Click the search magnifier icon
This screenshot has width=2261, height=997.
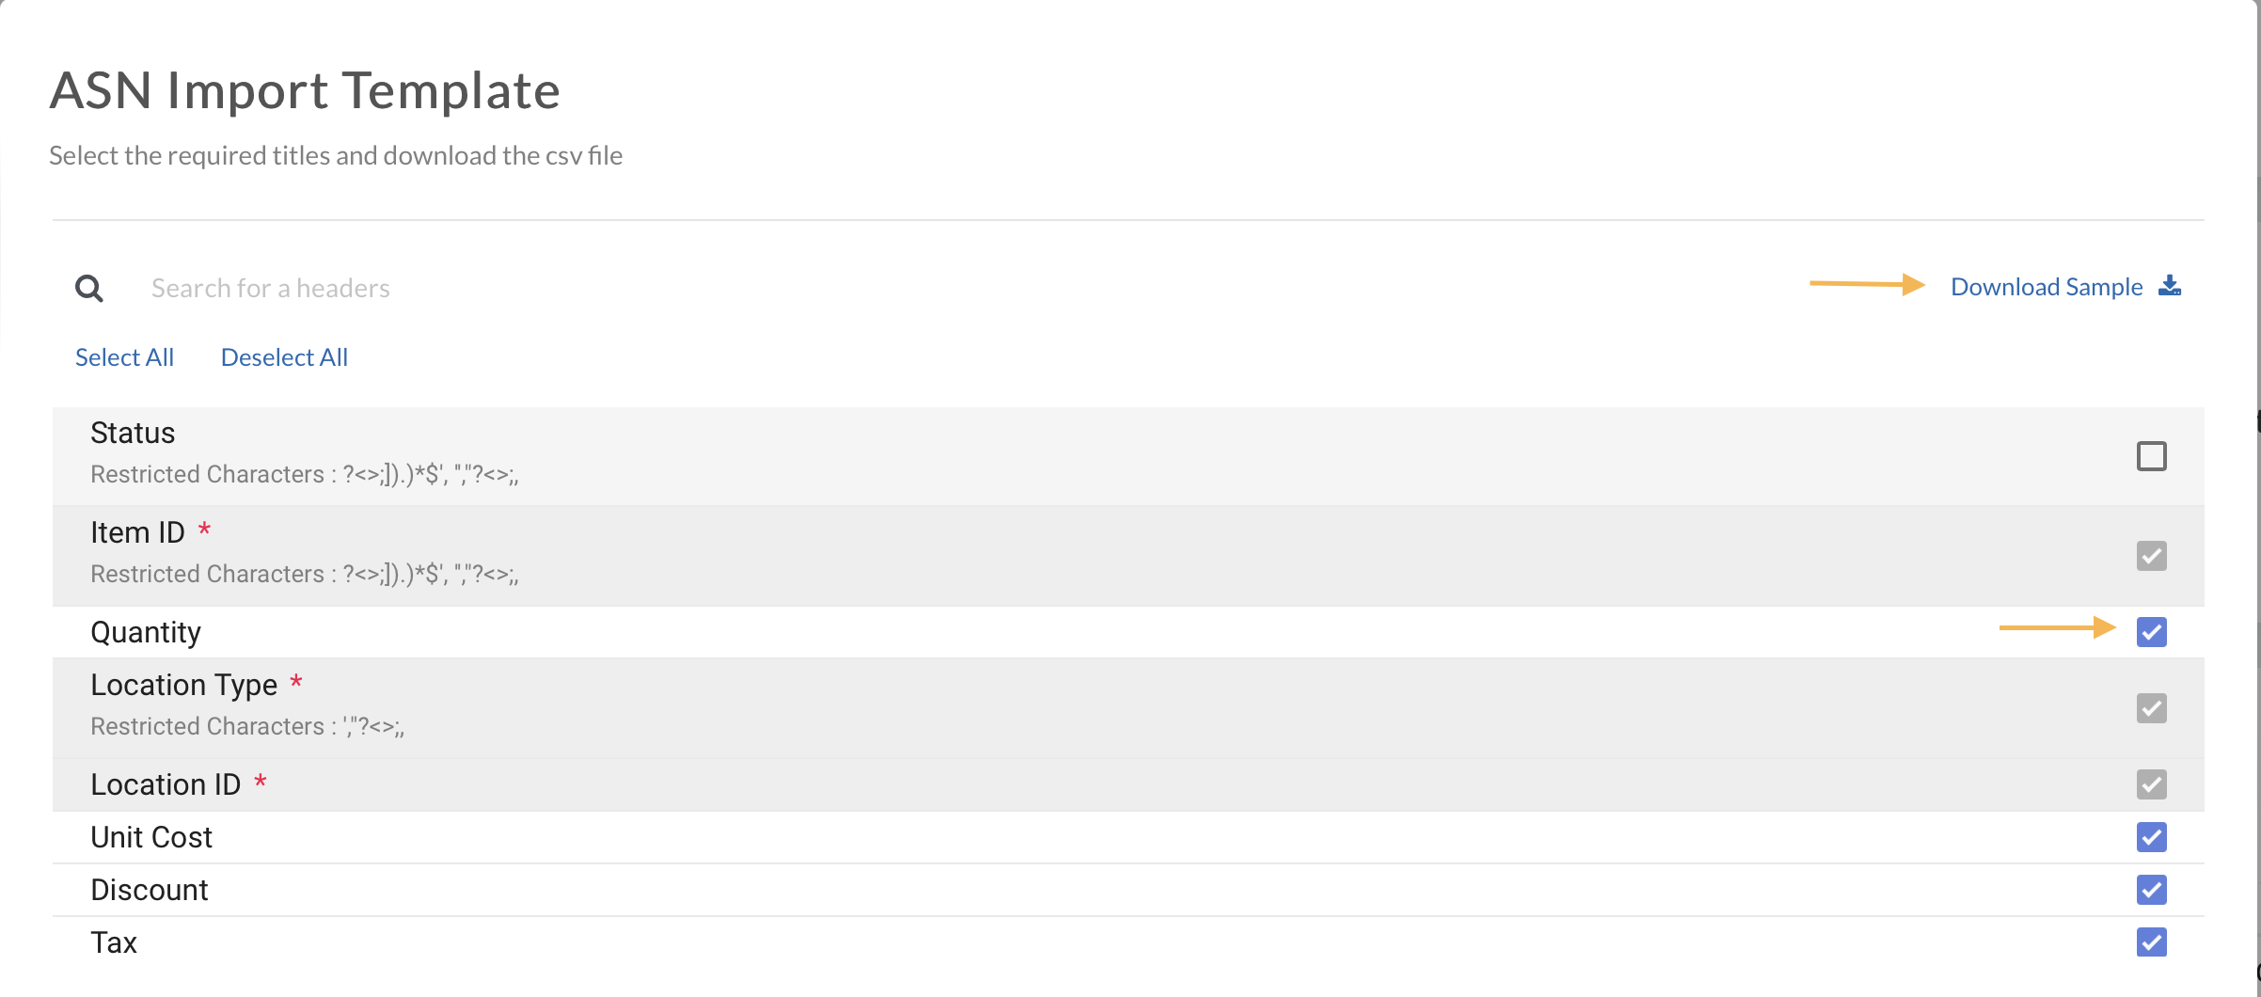pyautogui.click(x=89, y=288)
